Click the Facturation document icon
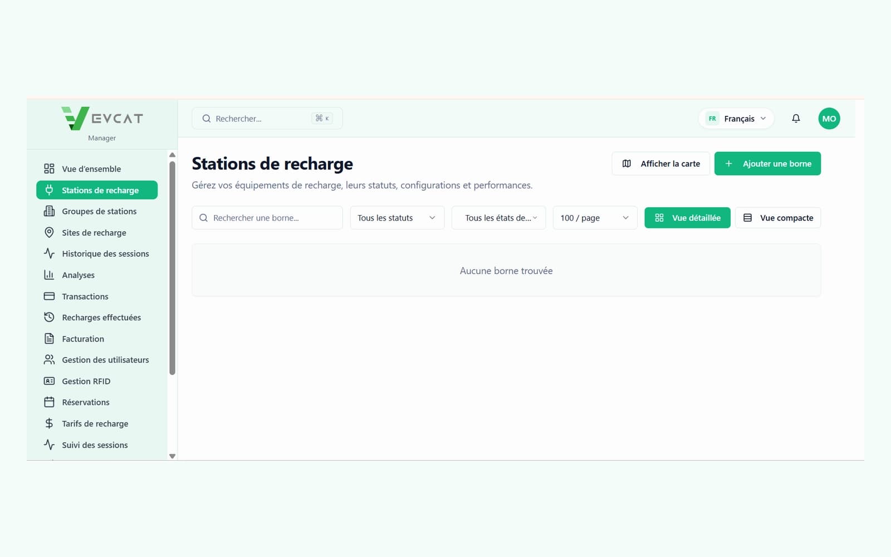The width and height of the screenshot is (891, 557). (x=49, y=339)
